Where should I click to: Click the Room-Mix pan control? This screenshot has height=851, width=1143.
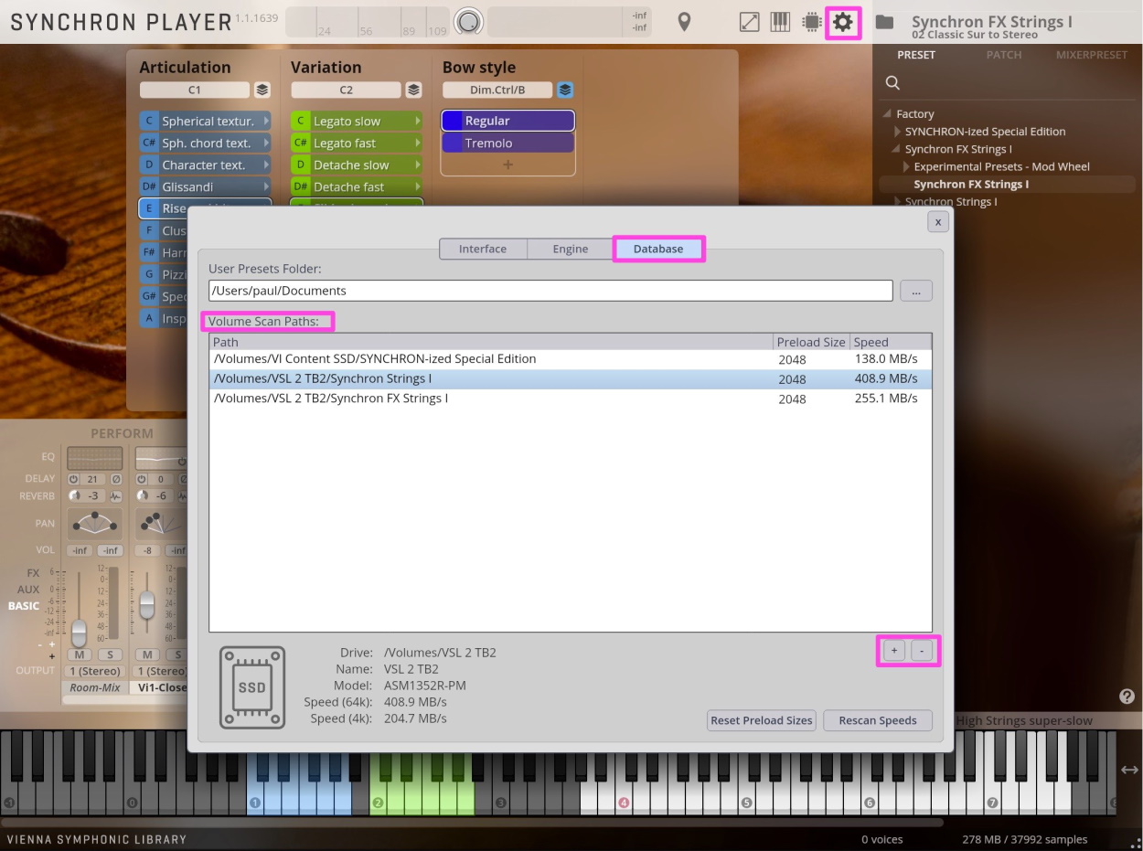click(95, 524)
